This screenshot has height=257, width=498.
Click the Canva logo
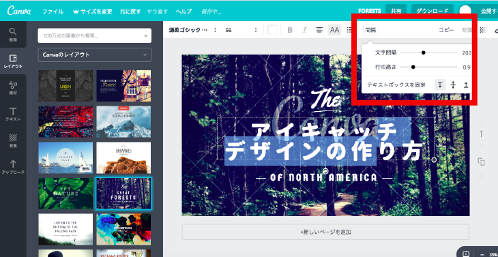(x=19, y=10)
